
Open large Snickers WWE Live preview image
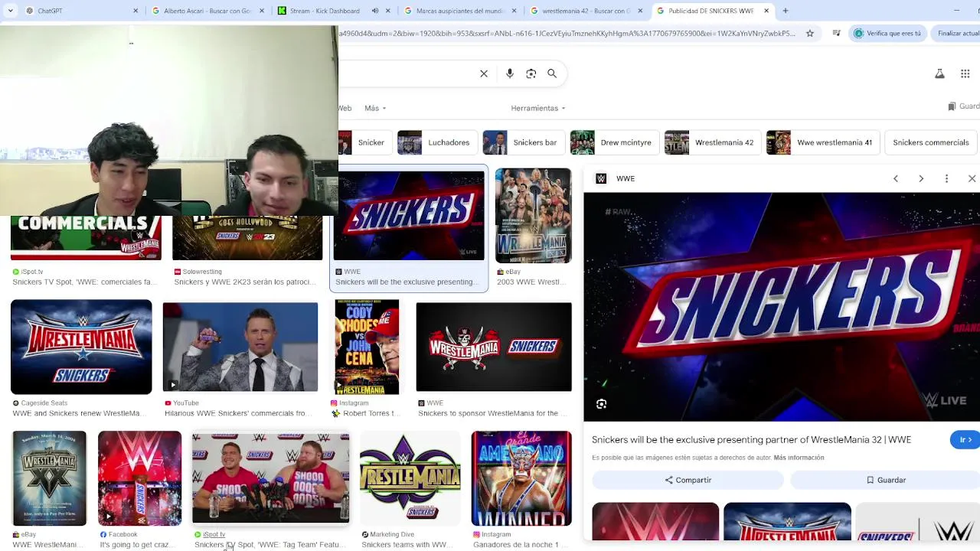(782, 307)
